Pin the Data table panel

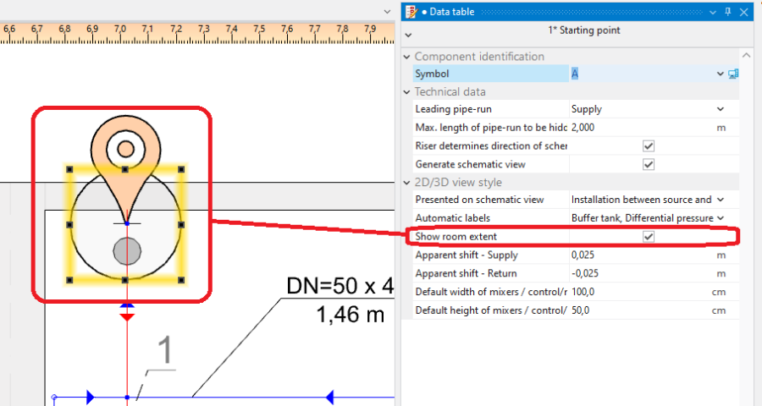coord(727,12)
